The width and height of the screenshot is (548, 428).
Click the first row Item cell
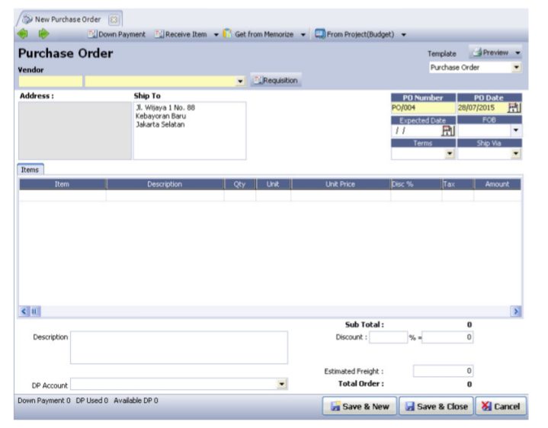(x=62, y=196)
